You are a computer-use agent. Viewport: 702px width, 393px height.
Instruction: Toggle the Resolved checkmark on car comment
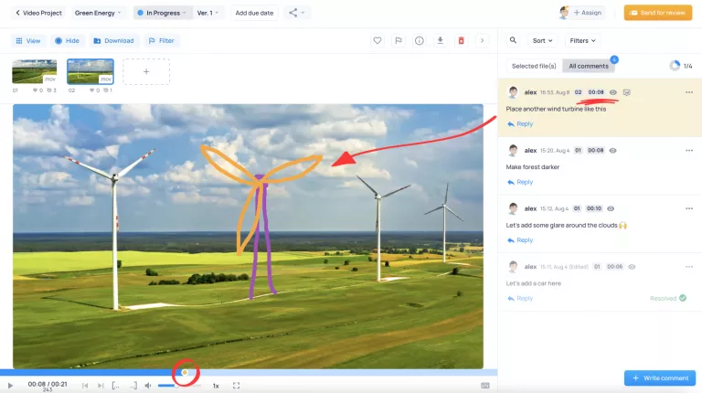pyautogui.click(x=683, y=298)
